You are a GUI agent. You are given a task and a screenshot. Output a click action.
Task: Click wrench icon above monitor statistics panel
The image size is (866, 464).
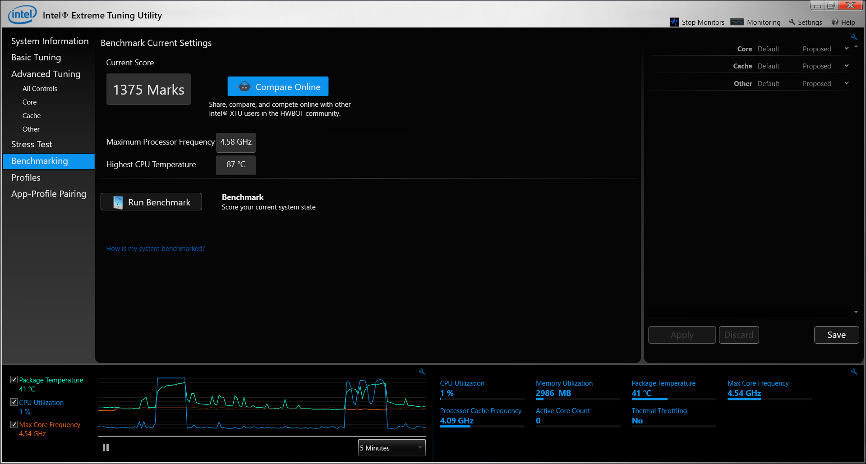point(854,372)
